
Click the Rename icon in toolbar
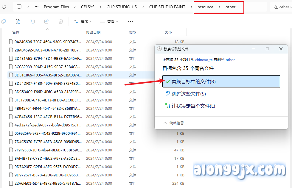click(x=32, y=21)
